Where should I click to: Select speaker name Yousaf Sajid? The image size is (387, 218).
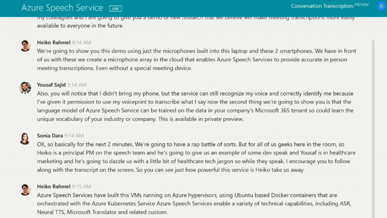pos(51,85)
